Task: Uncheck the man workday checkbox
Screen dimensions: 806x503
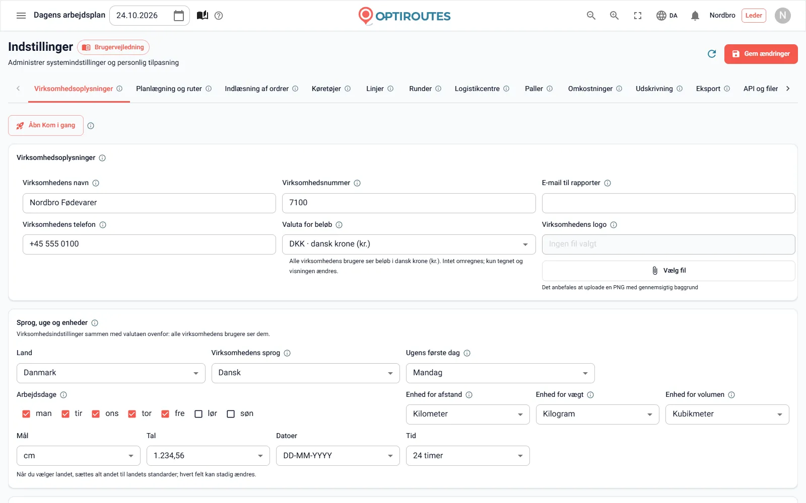Action: [x=26, y=414]
